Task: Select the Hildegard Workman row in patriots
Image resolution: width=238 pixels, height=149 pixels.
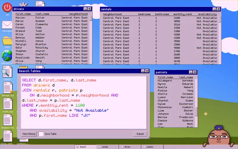Action: [175, 80]
